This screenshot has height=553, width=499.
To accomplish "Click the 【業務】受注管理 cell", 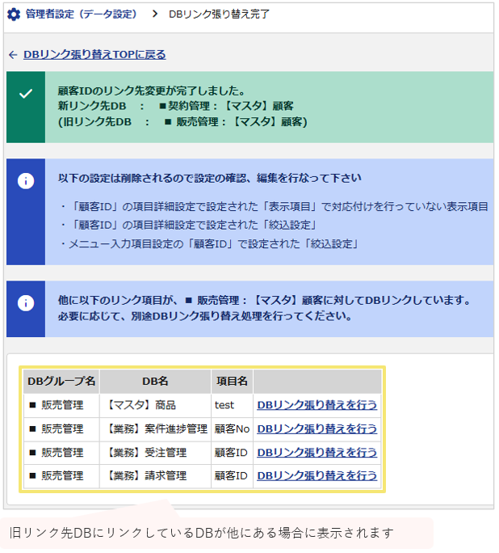I will pos(155,453).
